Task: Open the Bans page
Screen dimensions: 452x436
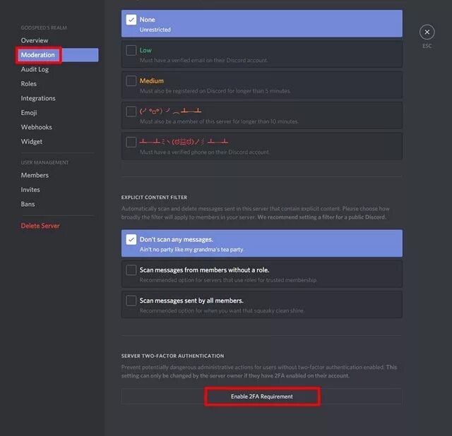Action: [x=28, y=204]
